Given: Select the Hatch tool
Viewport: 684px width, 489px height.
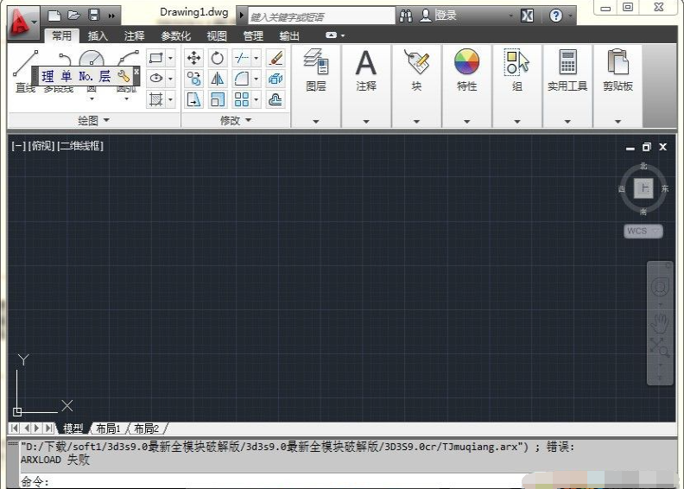Looking at the screenshot, I should 155,99.
